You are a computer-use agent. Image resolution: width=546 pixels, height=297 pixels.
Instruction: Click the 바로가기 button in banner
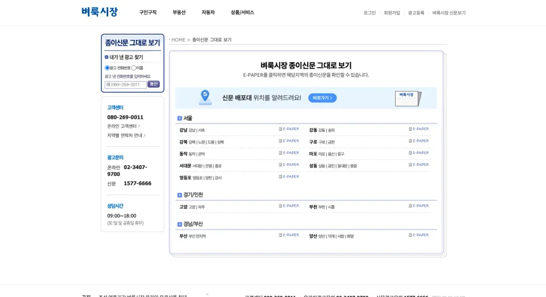click(x=322, y=98)
